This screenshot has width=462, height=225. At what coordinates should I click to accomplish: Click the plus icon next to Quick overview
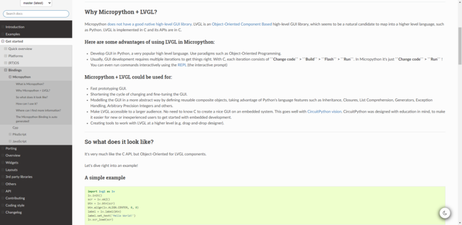tap(5, 49)
